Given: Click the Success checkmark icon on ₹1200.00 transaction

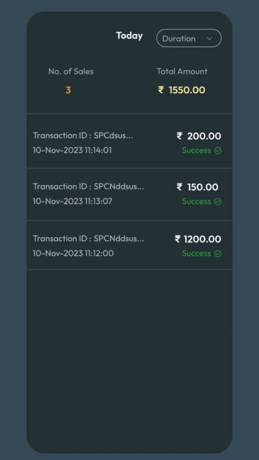Looking at the screenshot, I should coord(218,254).
